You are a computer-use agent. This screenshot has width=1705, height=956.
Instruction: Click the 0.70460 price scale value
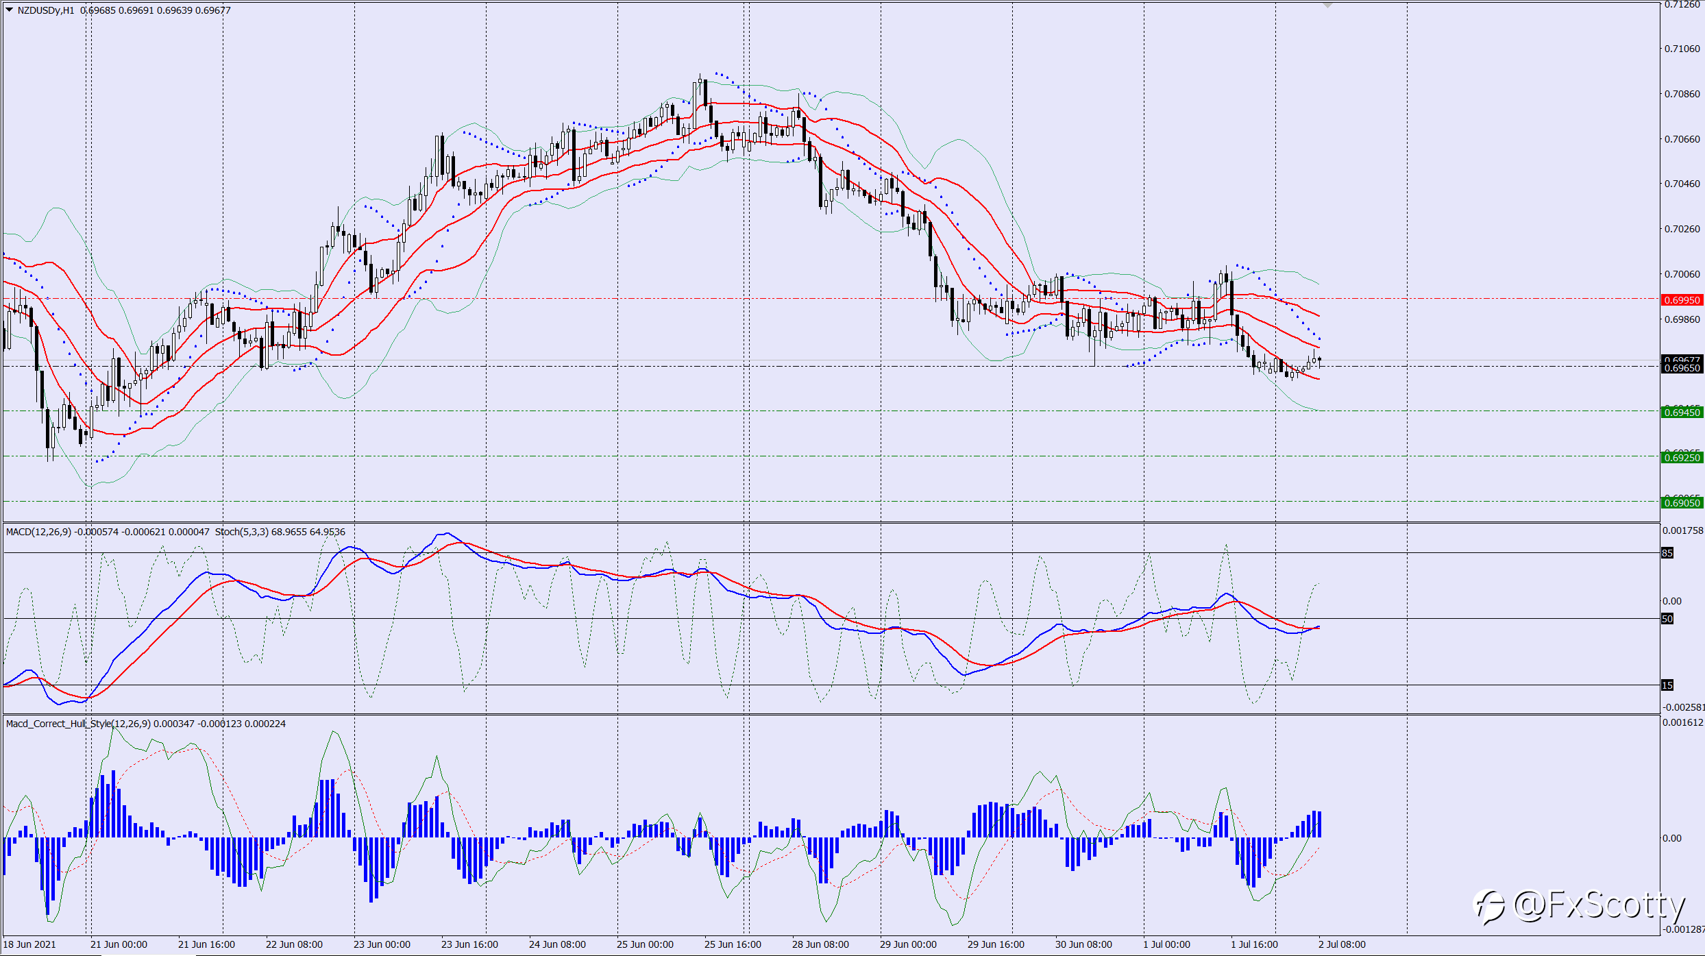tap(1682, 184)
